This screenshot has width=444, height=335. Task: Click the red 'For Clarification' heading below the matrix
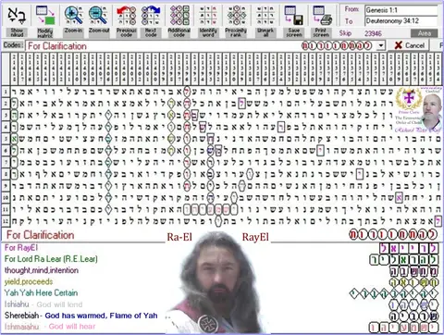41,235
